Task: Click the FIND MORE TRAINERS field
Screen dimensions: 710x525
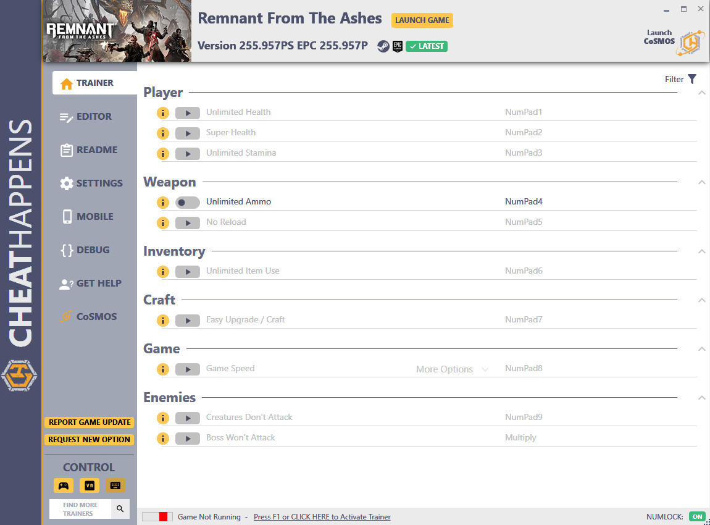Action: point(80,509)
